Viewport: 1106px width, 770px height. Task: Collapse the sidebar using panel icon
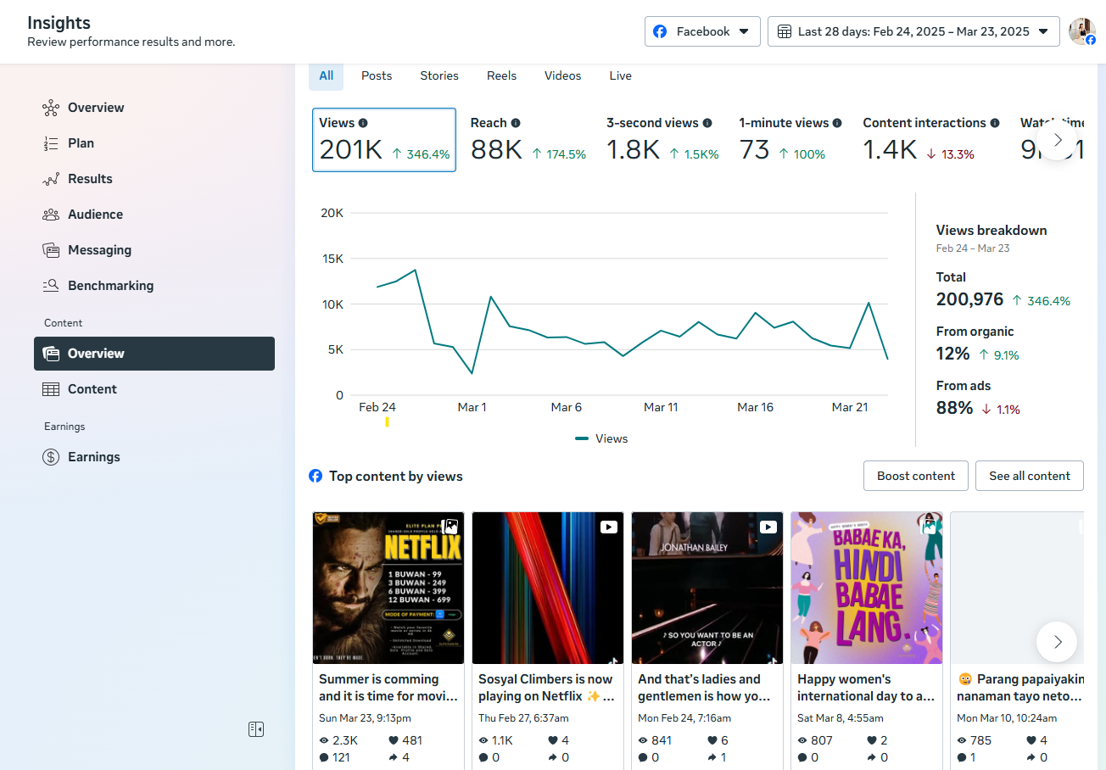point(256,729)
